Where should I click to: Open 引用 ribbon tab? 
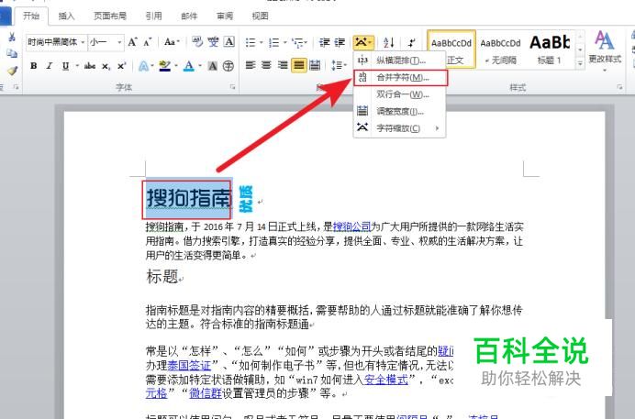point(154,16)
